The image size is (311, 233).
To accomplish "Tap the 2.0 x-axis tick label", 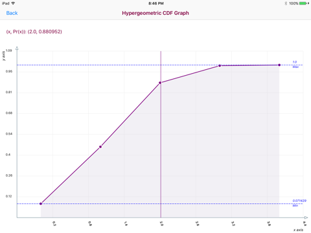I will coord(161,223).
